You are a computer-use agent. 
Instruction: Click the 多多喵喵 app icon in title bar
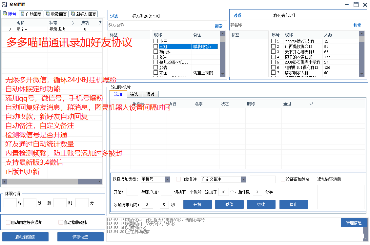coord(5,5)
